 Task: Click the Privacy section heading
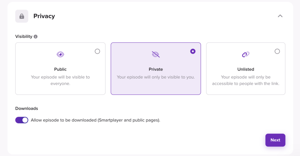click(x=44, y=16)
